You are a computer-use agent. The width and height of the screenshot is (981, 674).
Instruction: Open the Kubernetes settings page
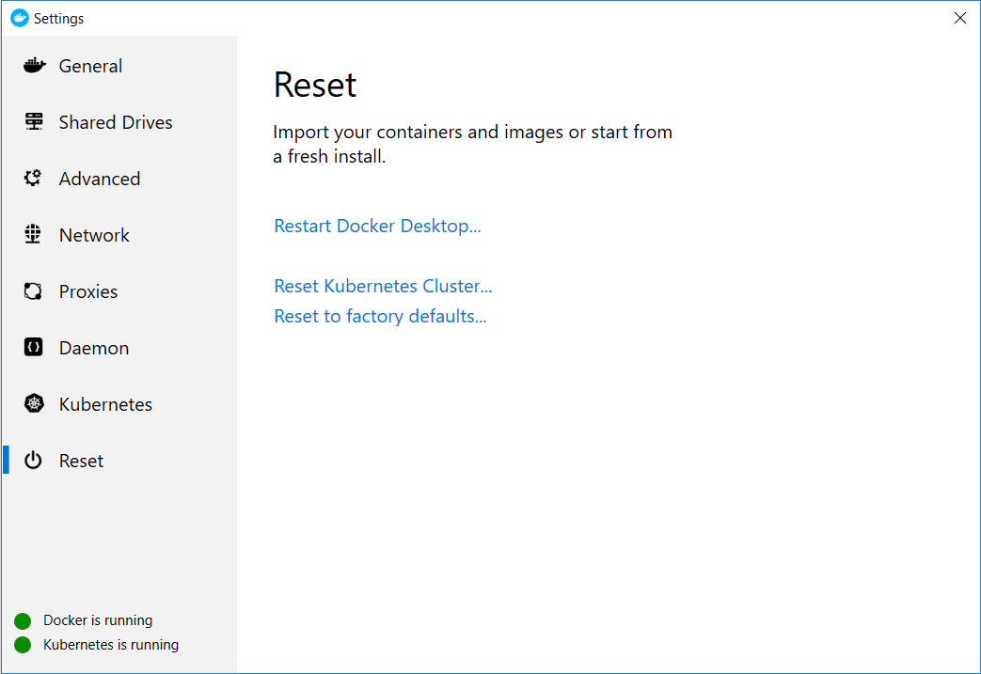(x=105, y=403)
